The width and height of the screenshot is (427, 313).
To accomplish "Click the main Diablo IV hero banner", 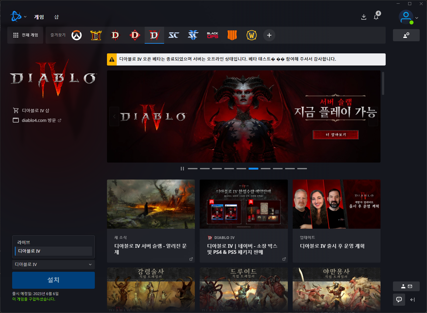I will tap(244, 116).
